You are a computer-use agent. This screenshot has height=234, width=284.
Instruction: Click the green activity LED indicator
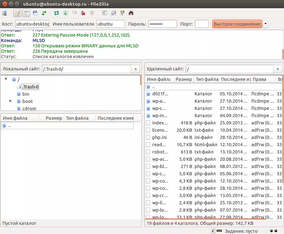tap(271, 231)
